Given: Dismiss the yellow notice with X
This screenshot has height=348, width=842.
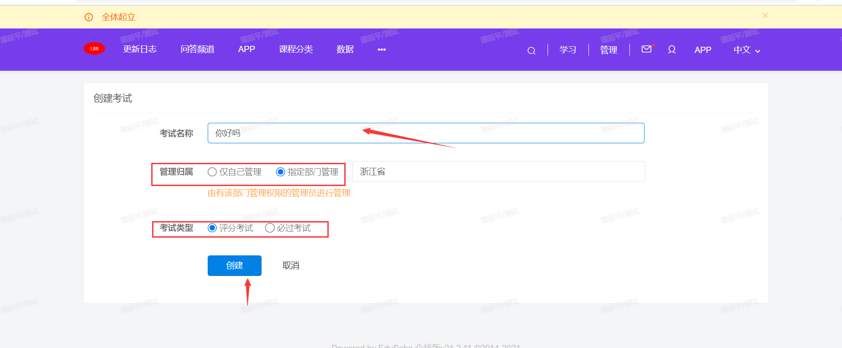Looking at the screenshot, I should 765,15.
